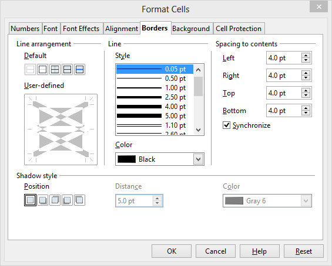The image size is (332, 266).
Task: Open the Background tab
Action: coord(191,29)
